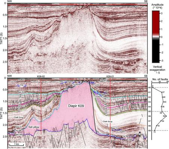
Task: Select the H1 data point labeled 37
Action: (162, 92)
